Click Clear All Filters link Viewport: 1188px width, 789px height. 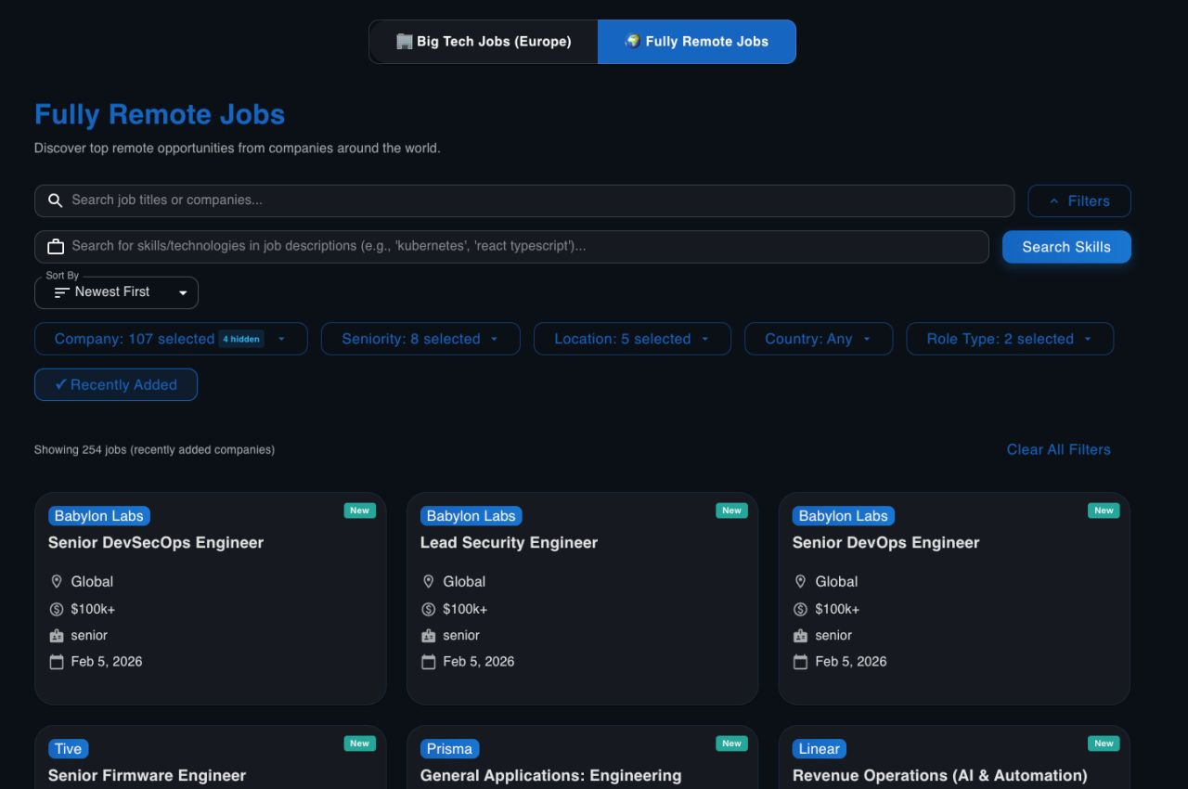[x=1059, y=449]
